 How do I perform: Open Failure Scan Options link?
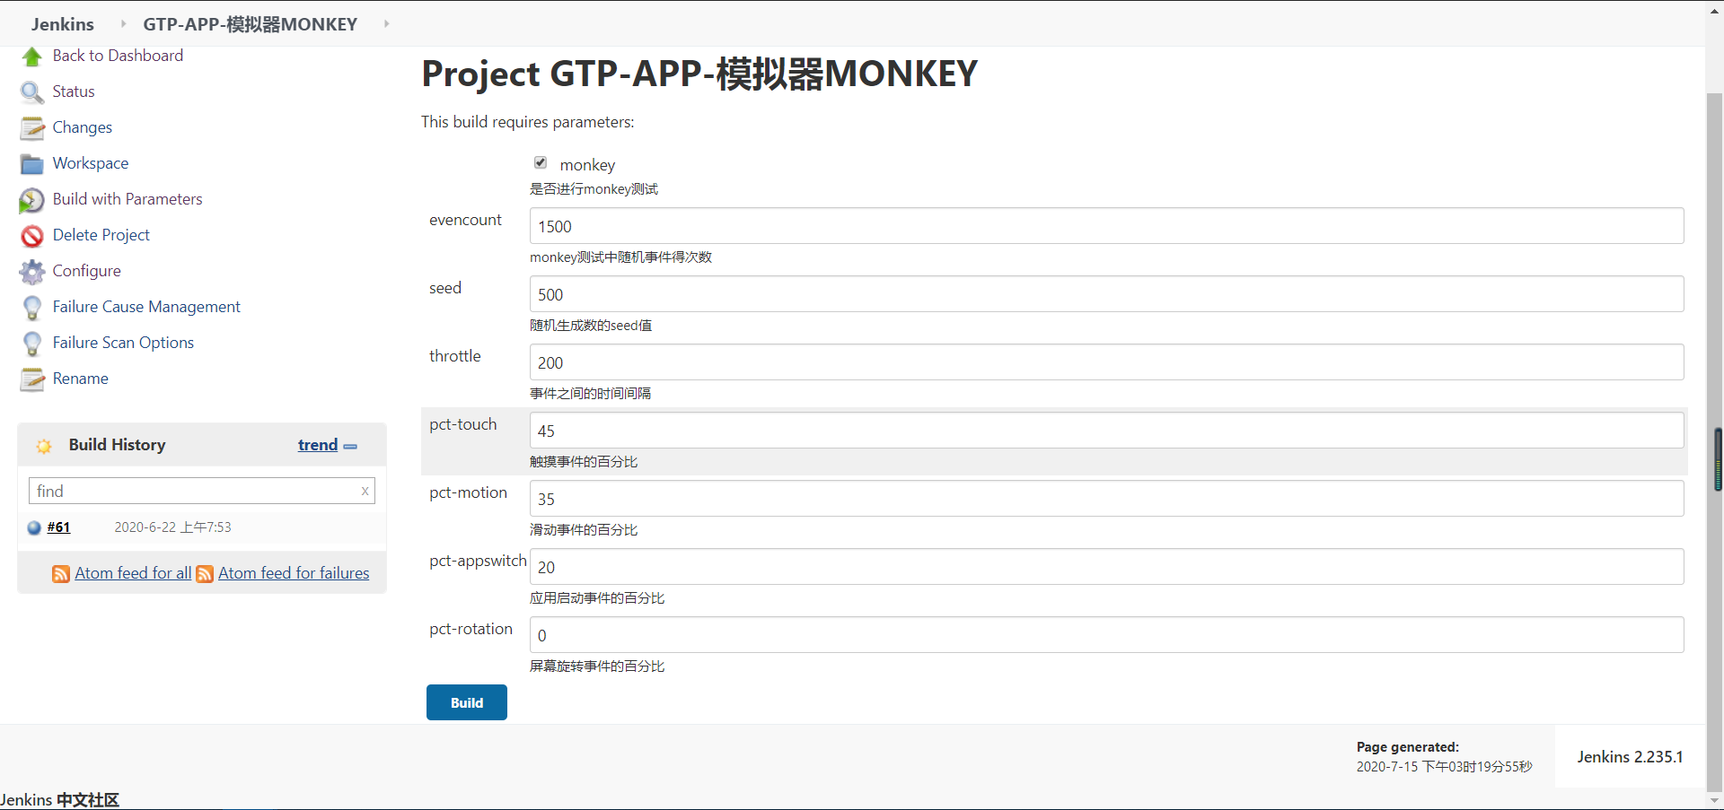click(x=123, y=343)
